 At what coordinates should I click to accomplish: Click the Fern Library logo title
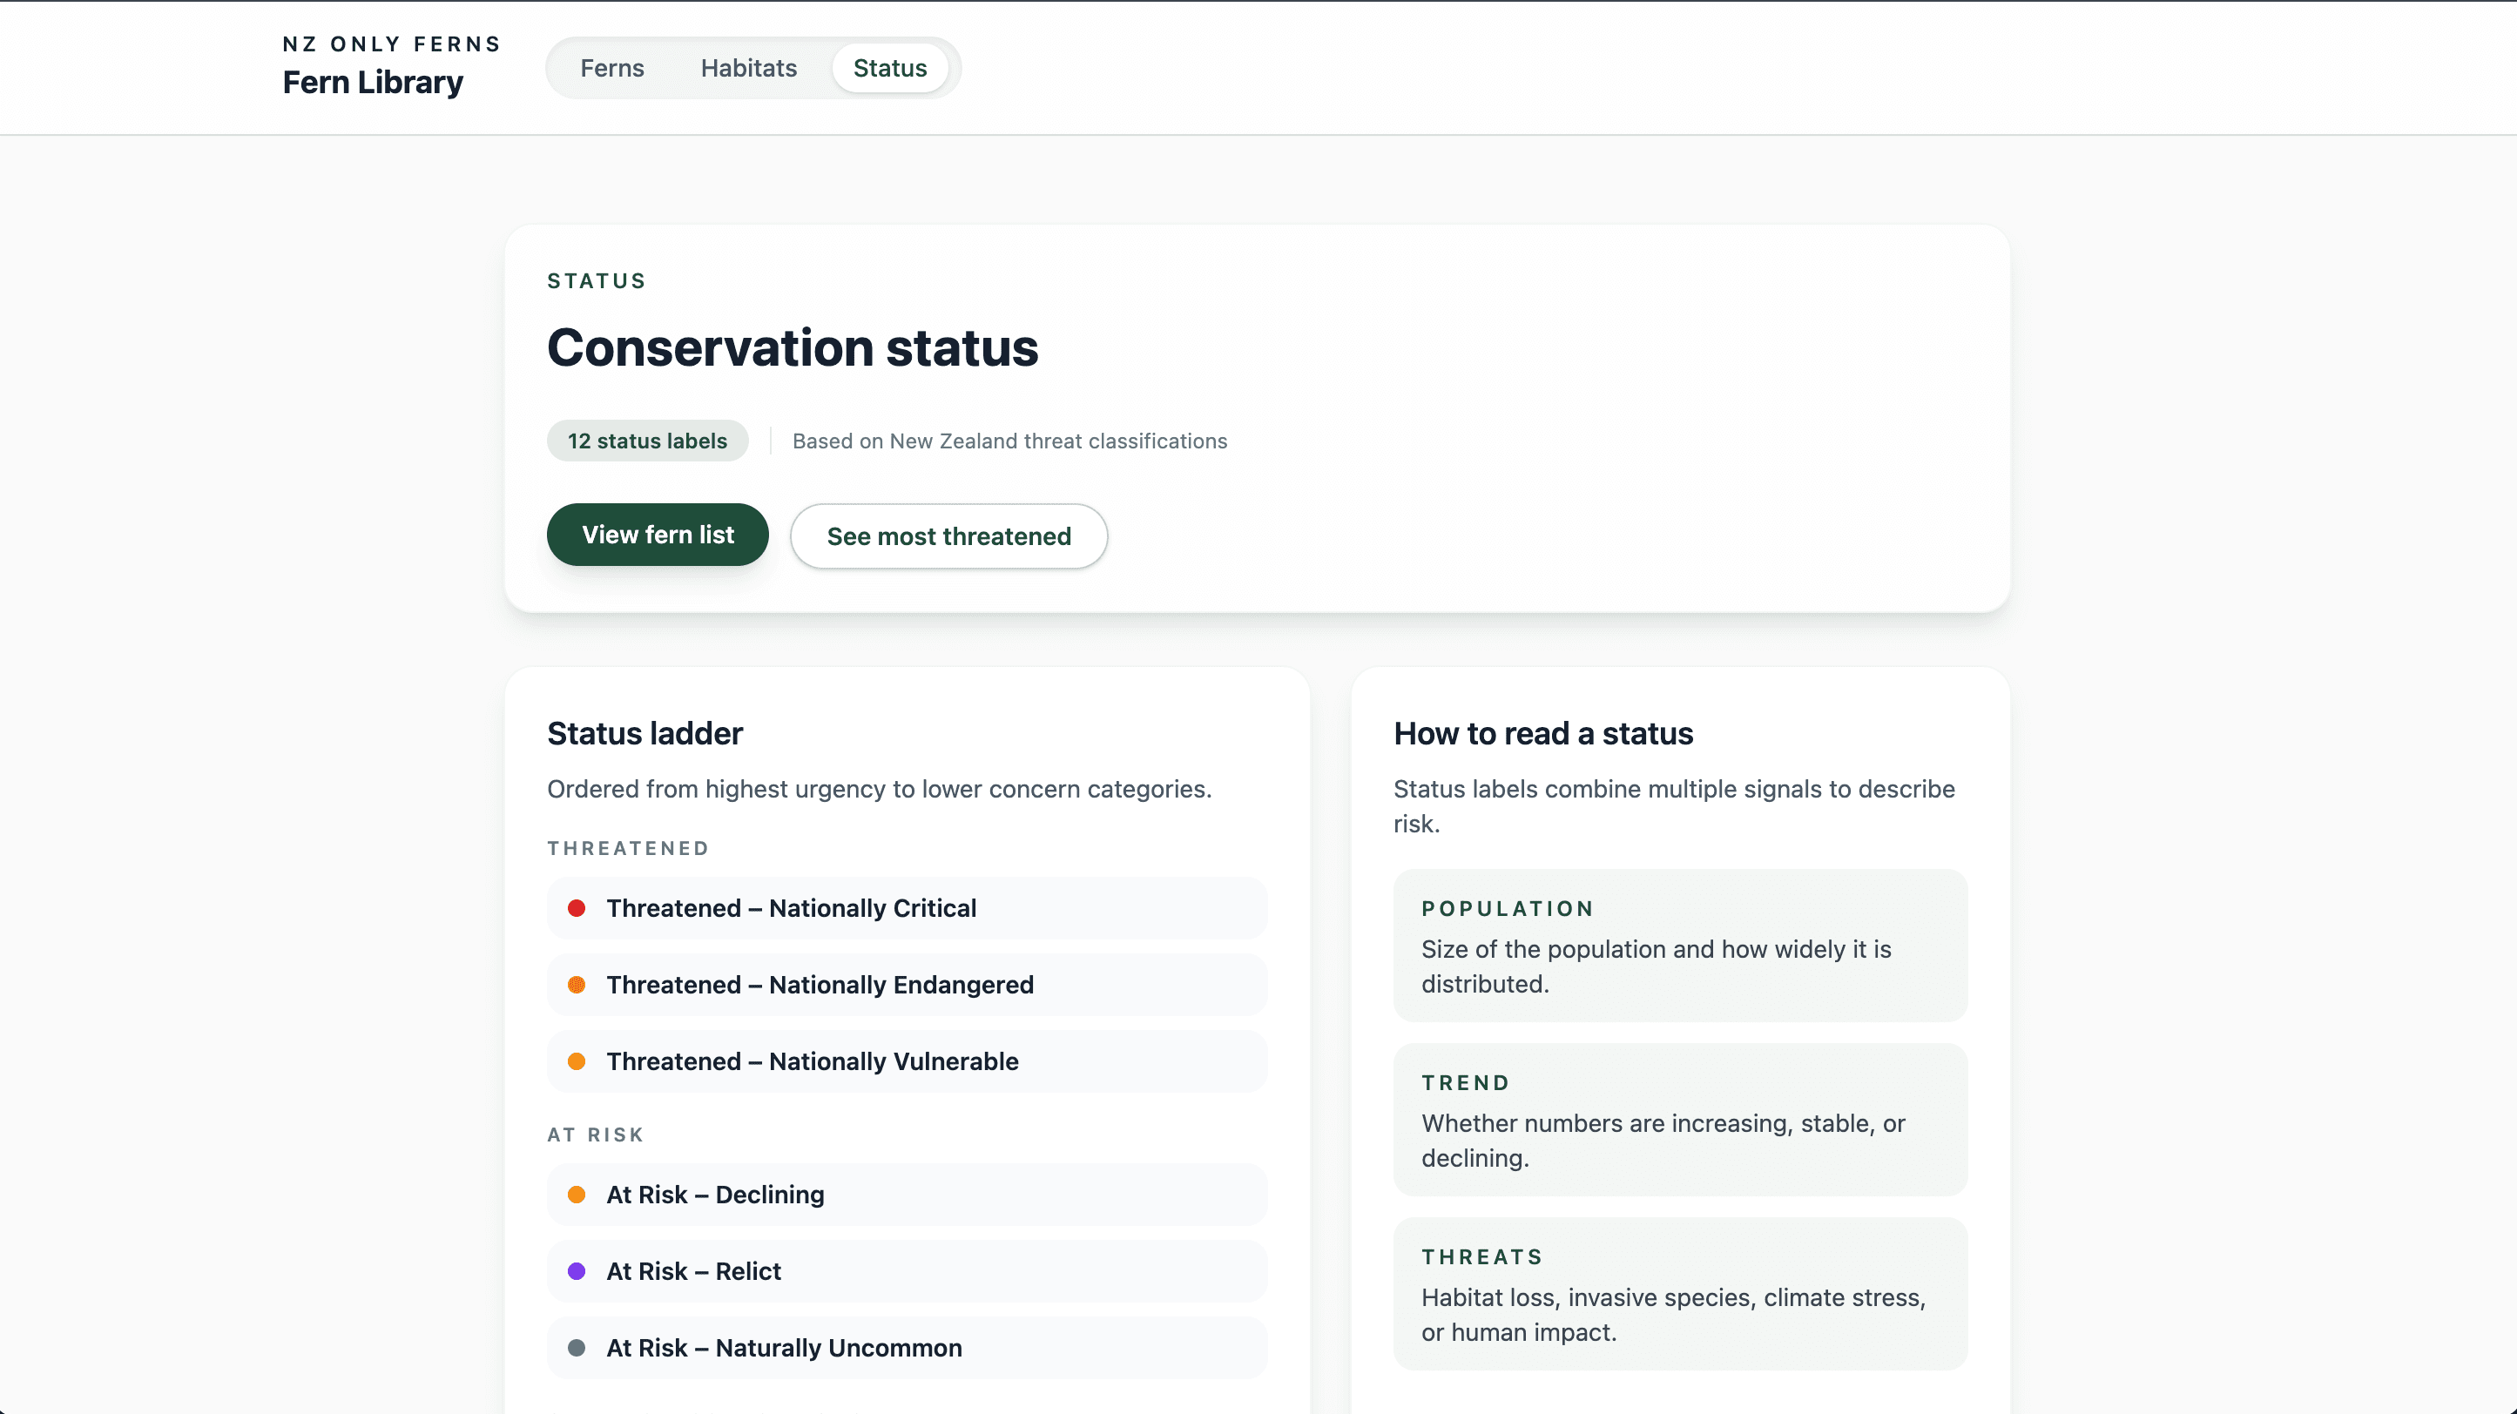pyautogui.click(x=372, y=82)
